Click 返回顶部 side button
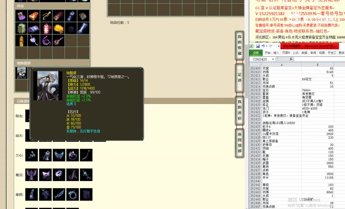The width and height of the screenshot is (345, 209). (240, 143)
